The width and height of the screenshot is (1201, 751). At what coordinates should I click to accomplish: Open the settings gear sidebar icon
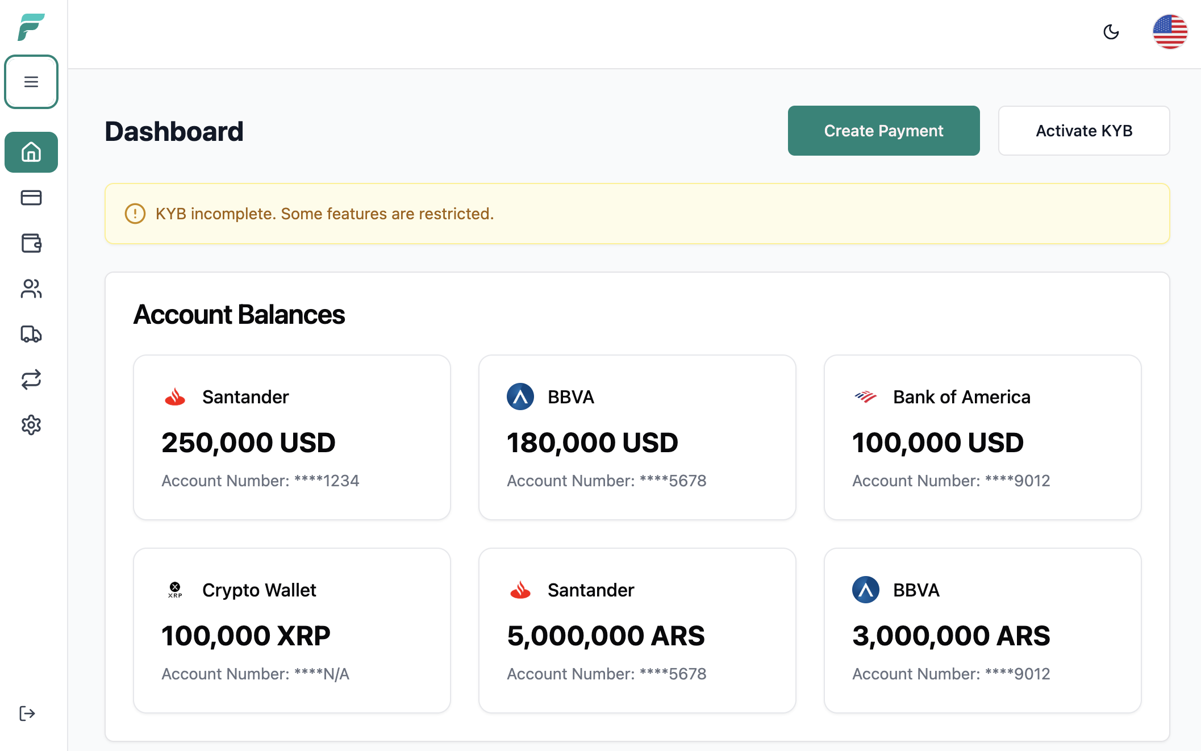[31, 425]
